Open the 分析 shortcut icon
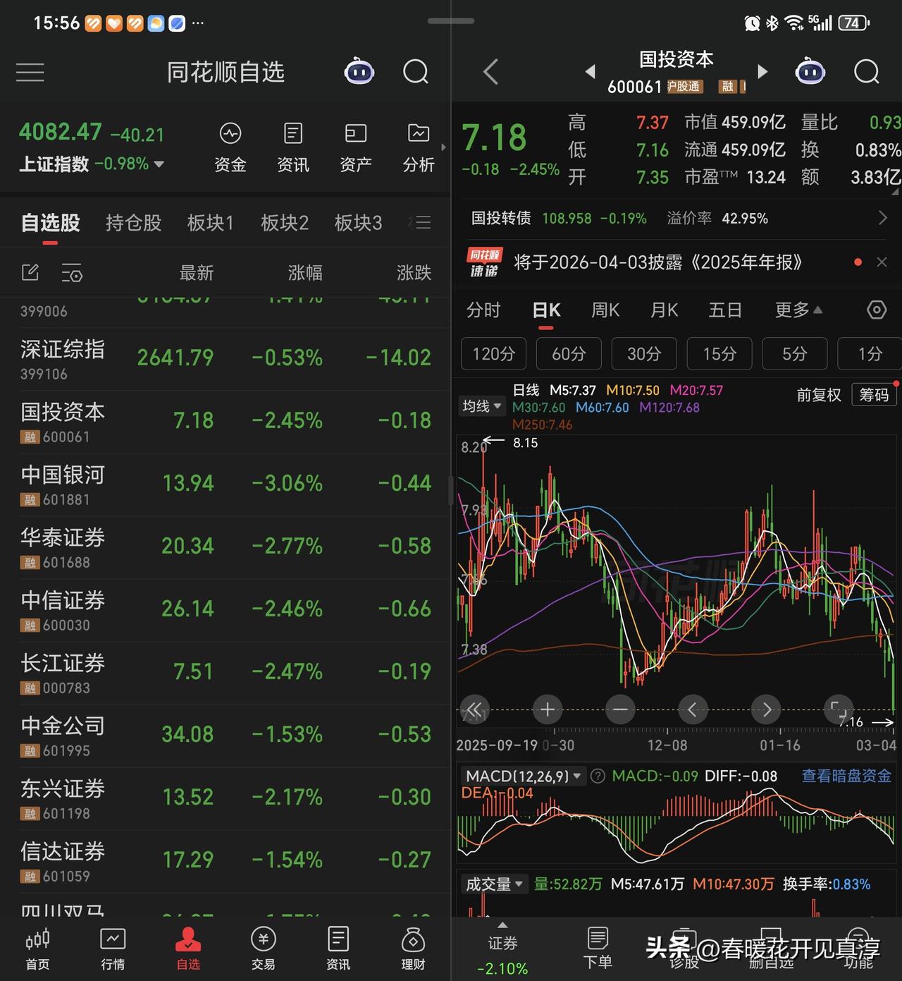902x981 pixels. (419, 148)
